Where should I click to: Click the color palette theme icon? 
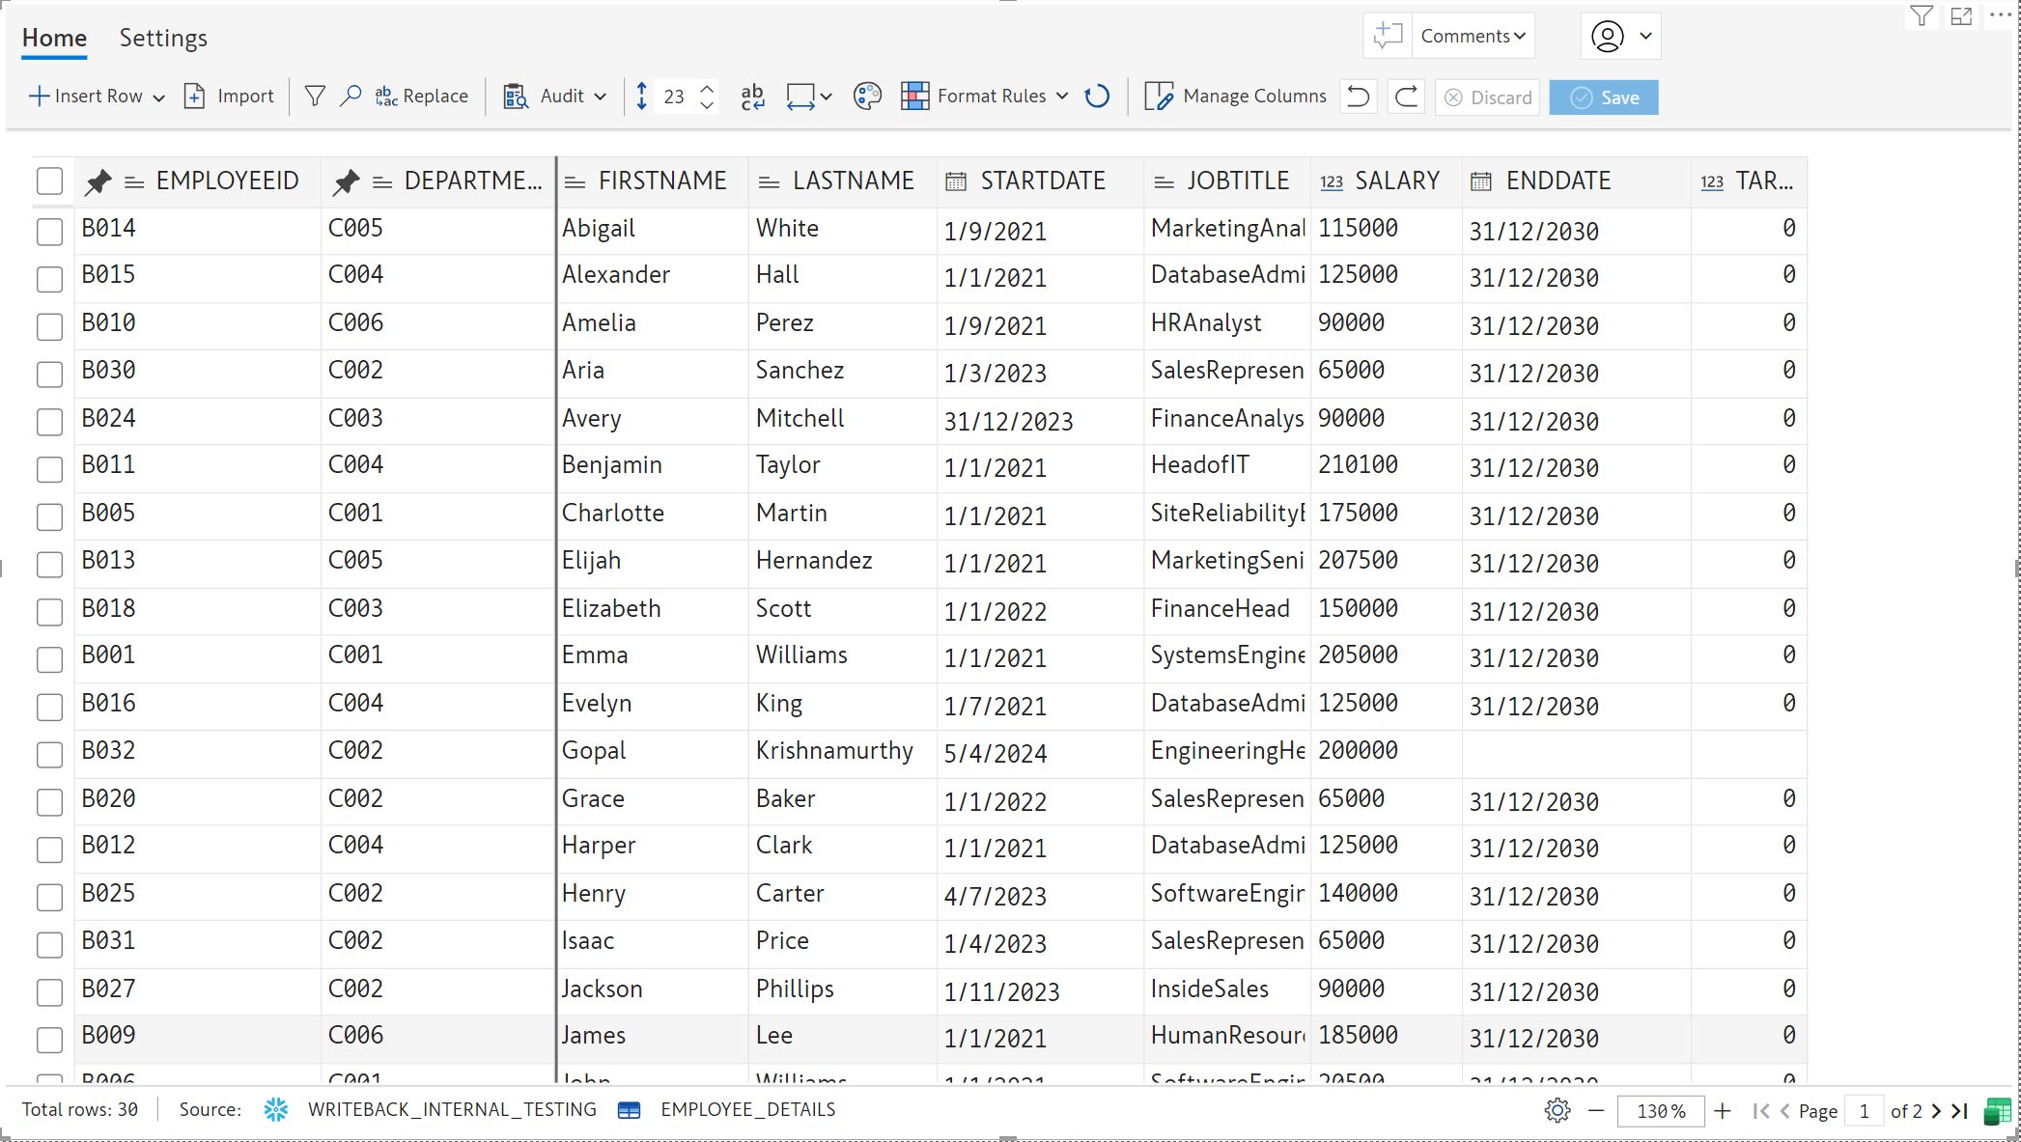(x=867, y=97)
